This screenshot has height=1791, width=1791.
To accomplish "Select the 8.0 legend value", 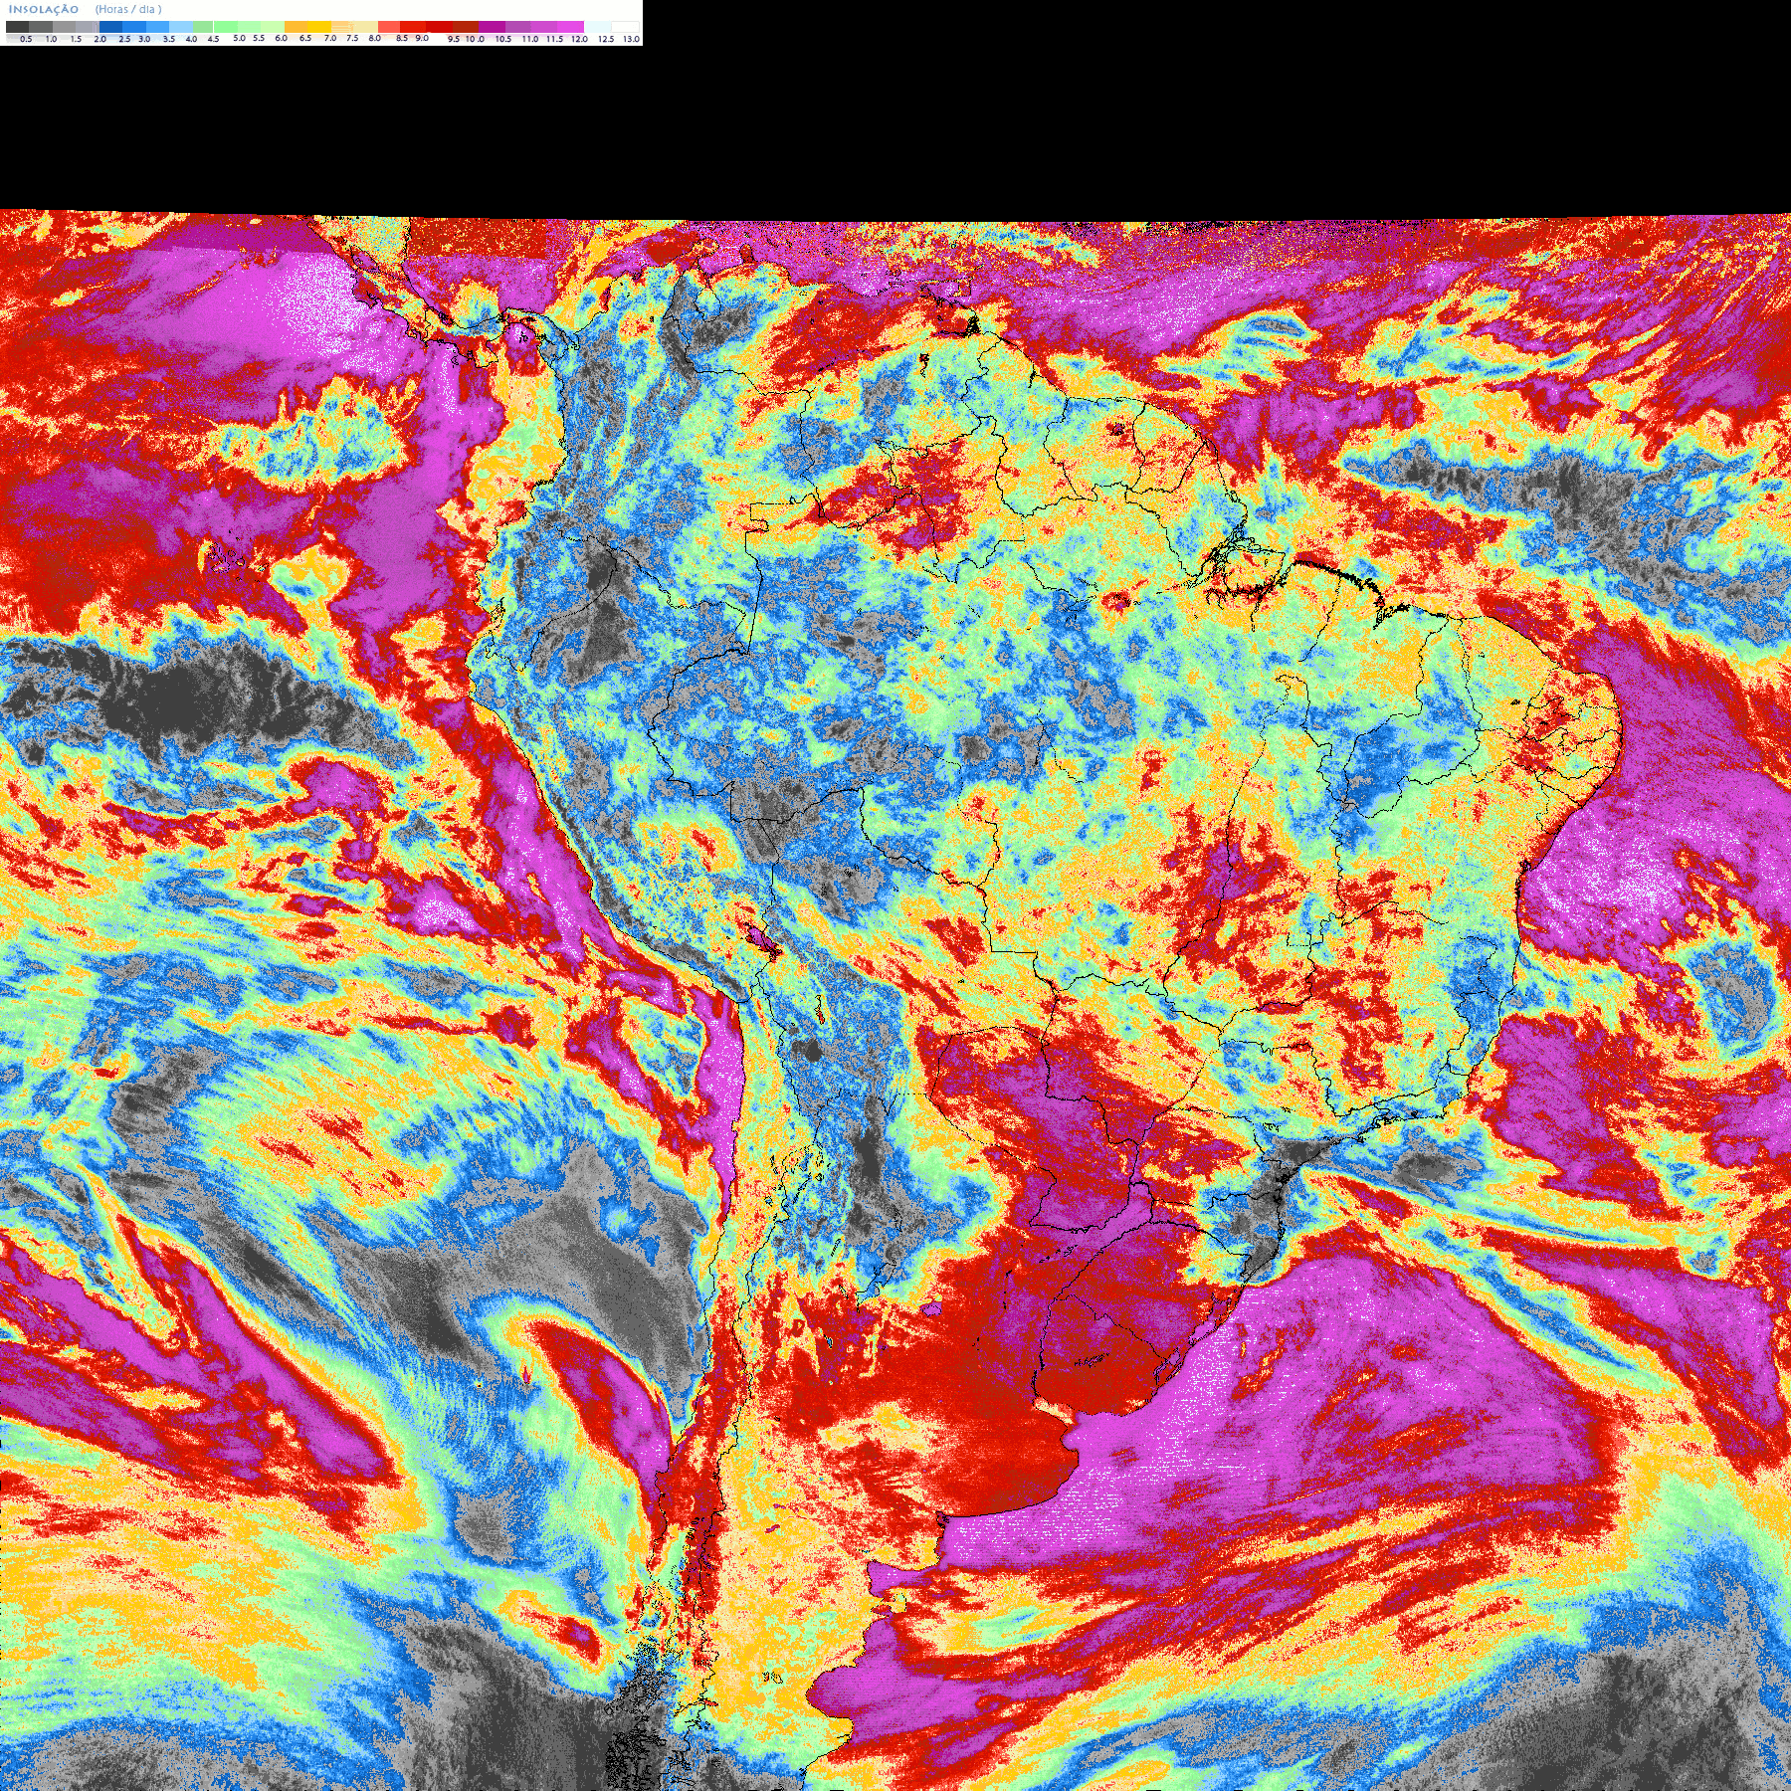I will click(x=374, y=38).
